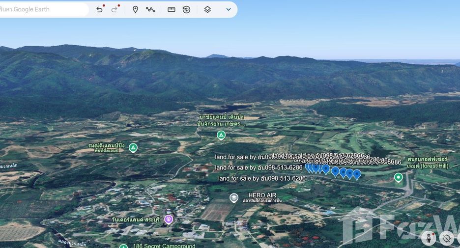Select the รมณีดี แคมป์ปิ้ง campground marker
Screen dimensions: 460x248
(x=133, y=148)
